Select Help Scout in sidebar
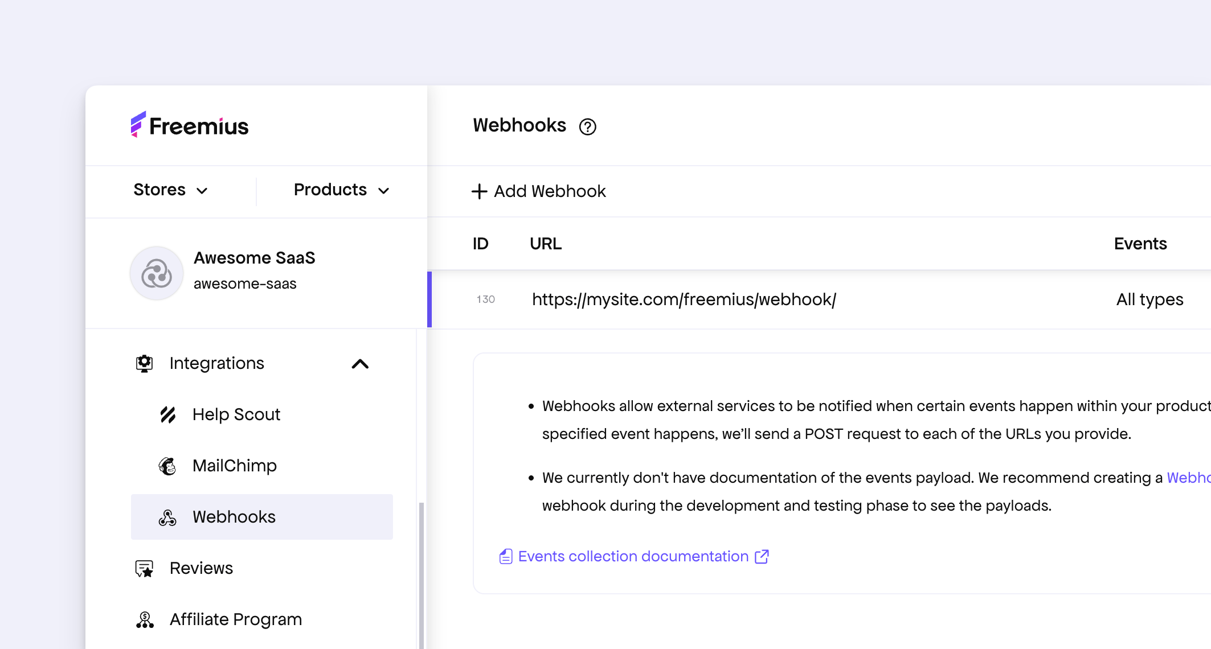 (x=236, y=414)
